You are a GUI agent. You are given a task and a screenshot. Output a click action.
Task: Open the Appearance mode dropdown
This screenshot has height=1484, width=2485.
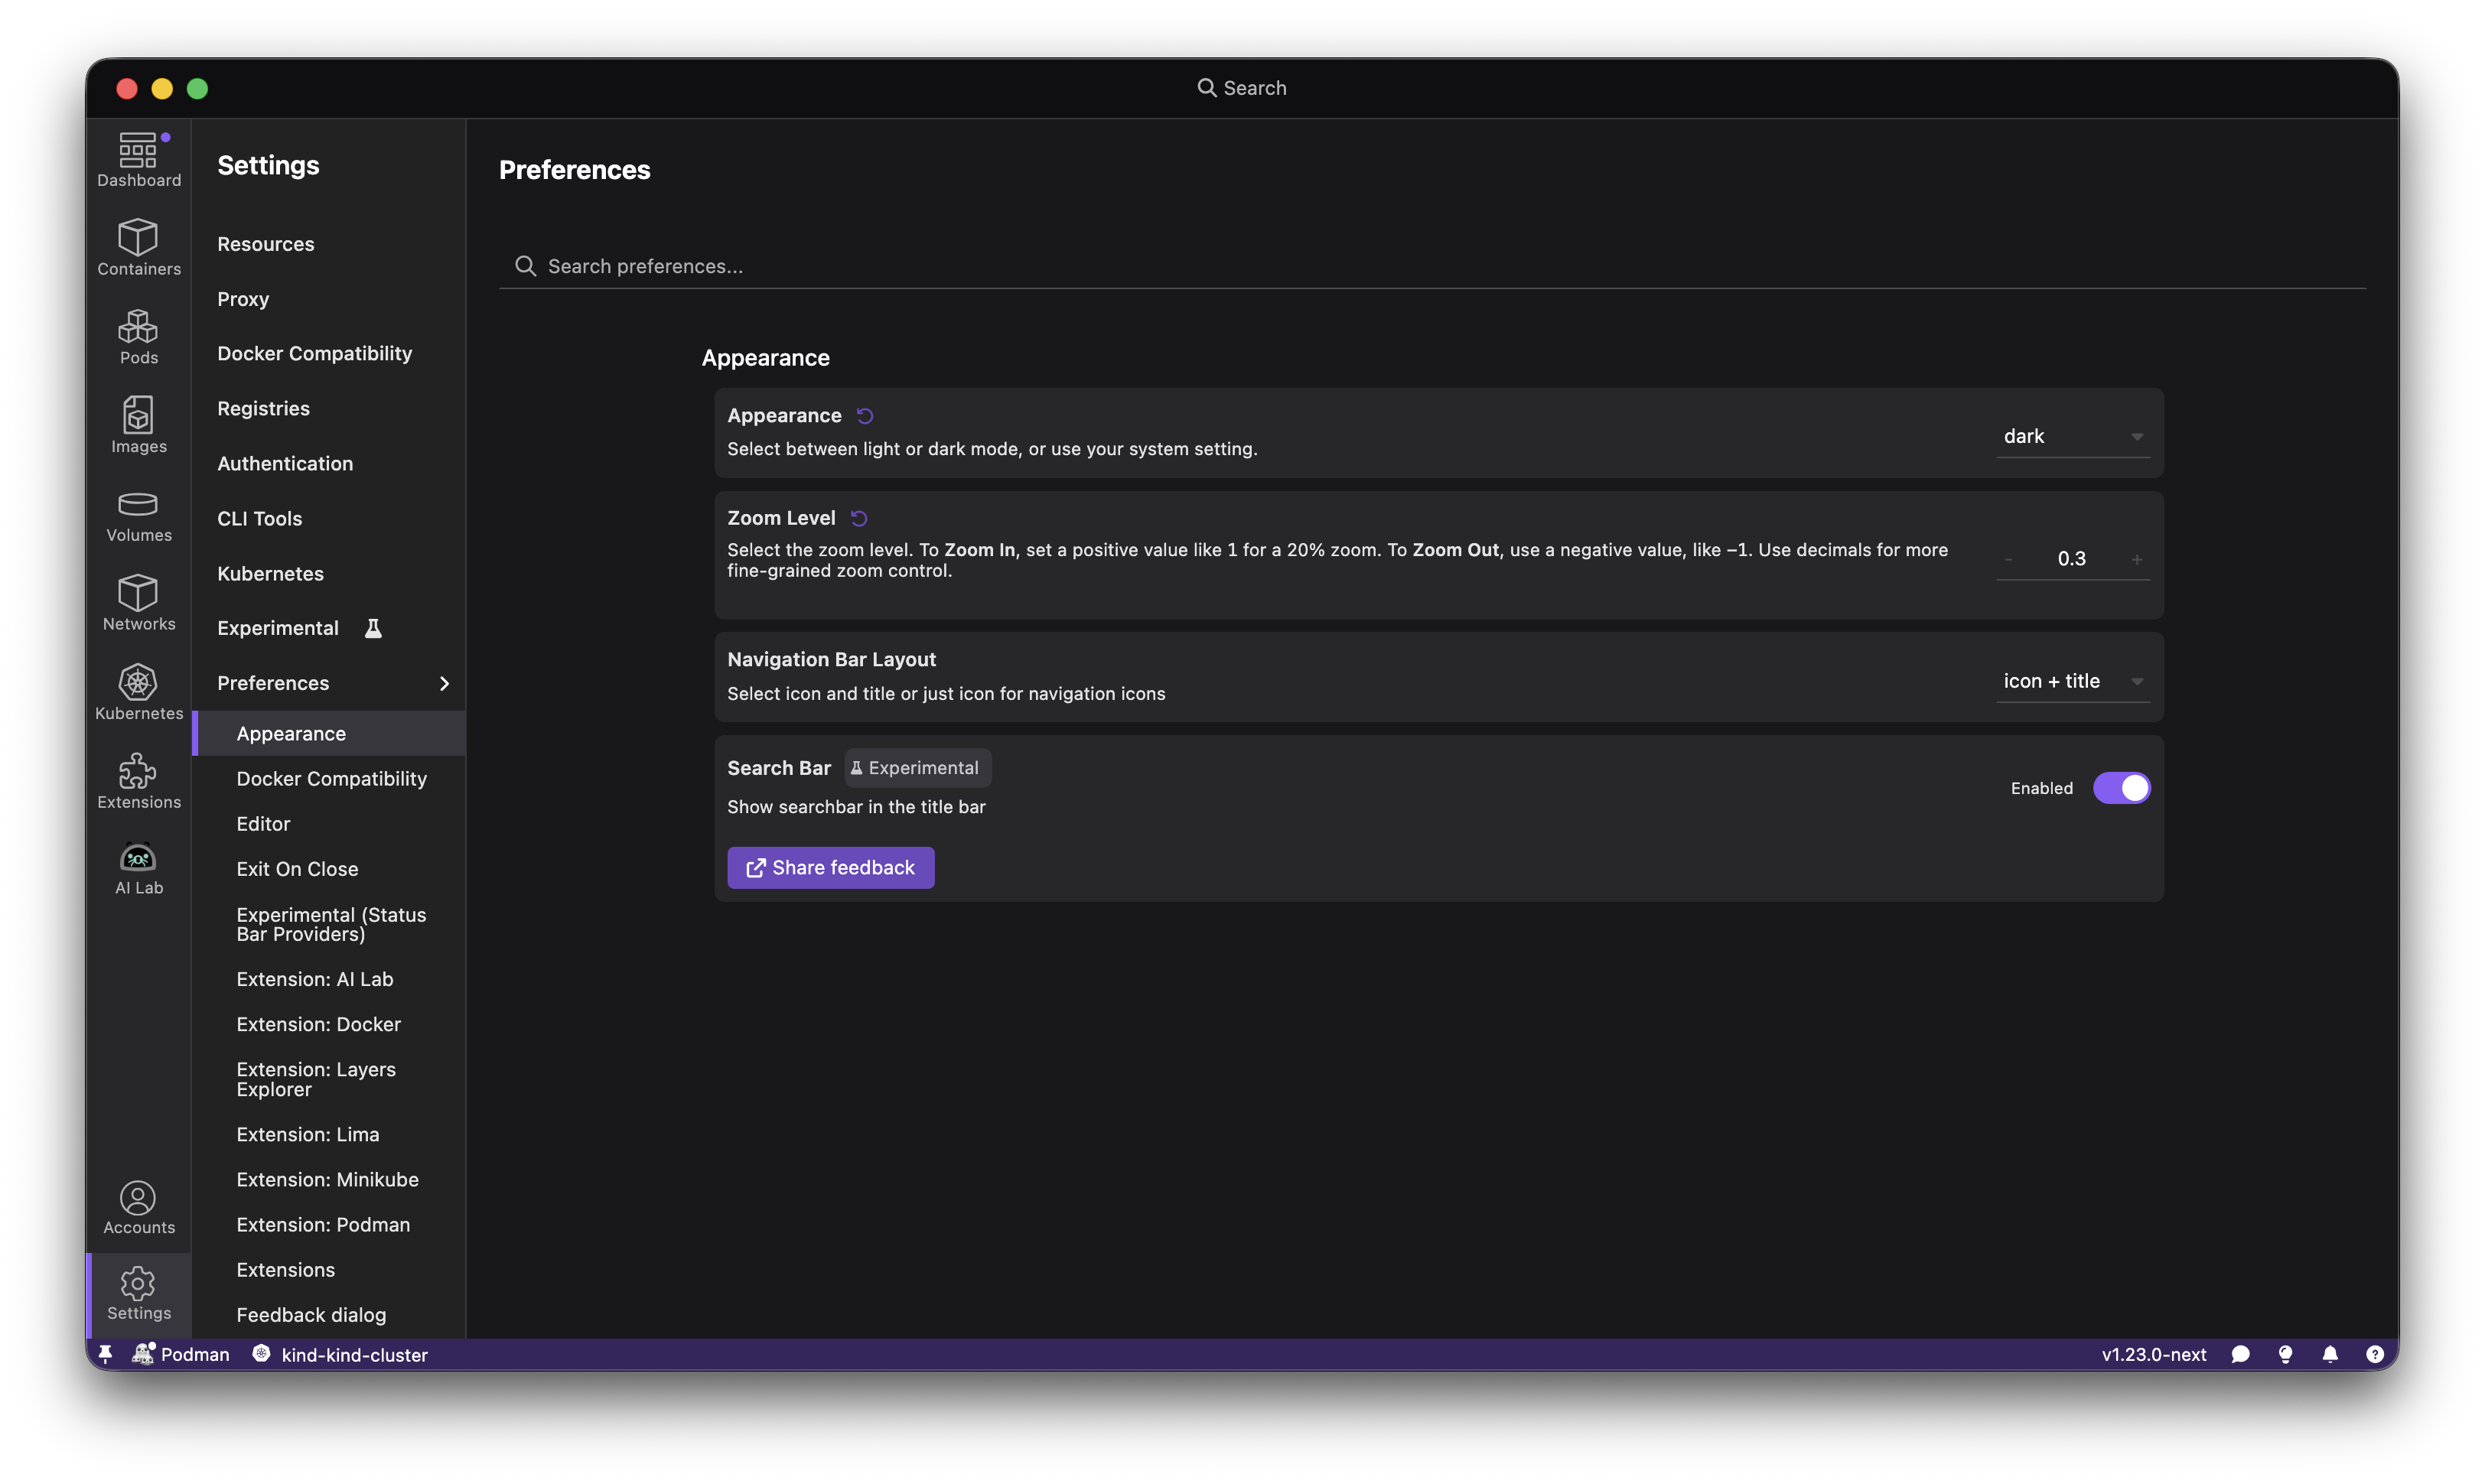click(2072, 436)
